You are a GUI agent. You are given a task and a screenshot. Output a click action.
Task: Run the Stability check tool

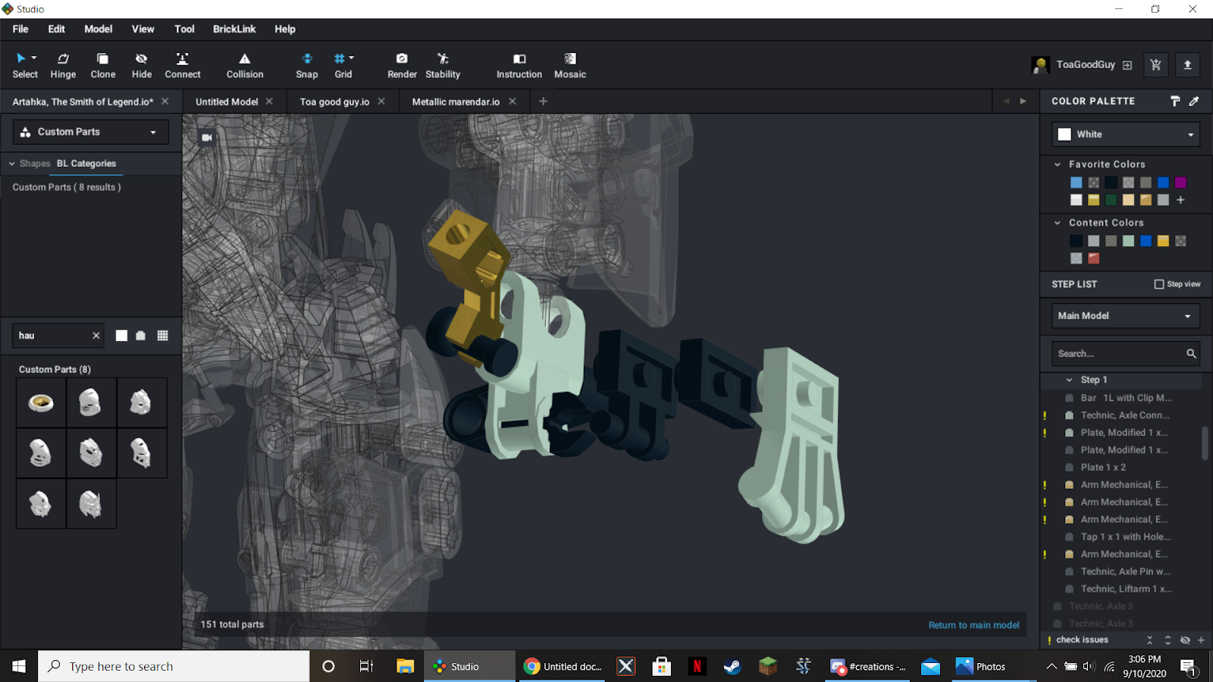click(x=443, y=65)
